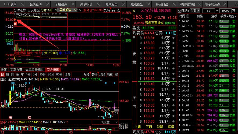The image size is (238, 134).
Task: Close the DDE决策 tab
Action: tap(22, 4)
